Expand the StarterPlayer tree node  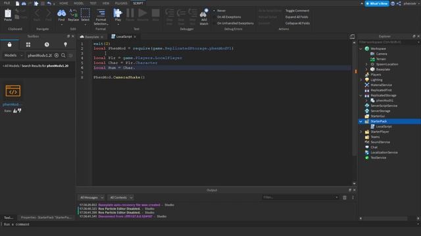(x=361, y=132)
